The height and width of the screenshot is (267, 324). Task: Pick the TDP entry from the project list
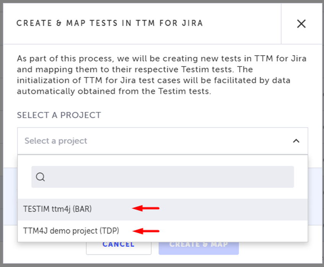(71, 231)
